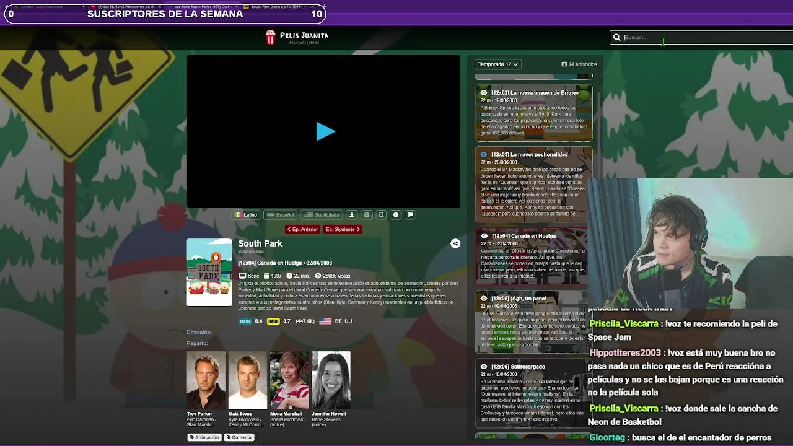This screenshot has width=793, height=446.
Task: Click the IMDb rating badge
Action: tap(273, 321)
